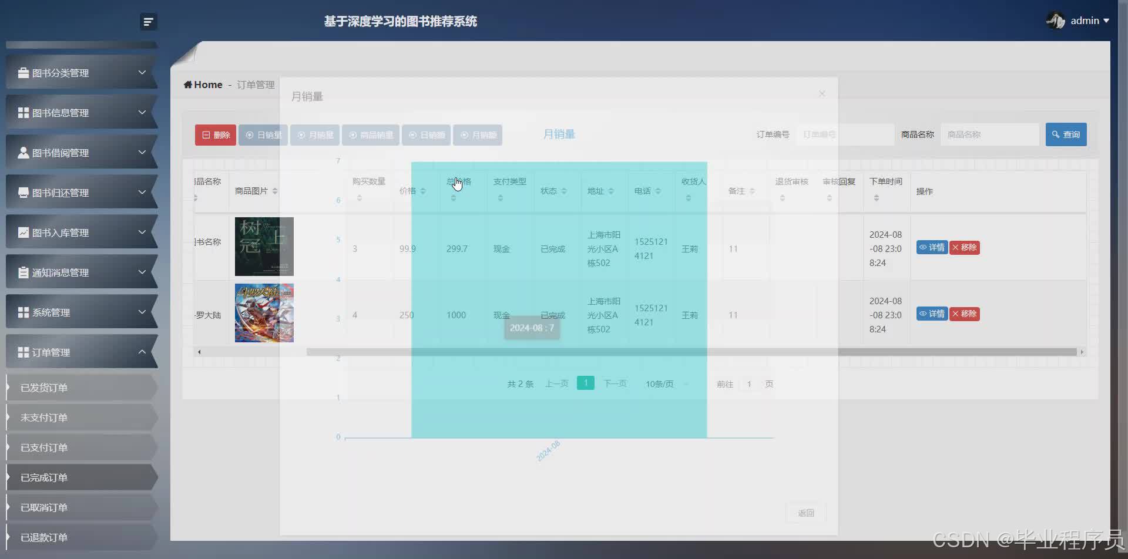Open the 树冠 book cover thumbnail
Image resolution: width=1128 pixels, height=559 pixels.
(264, 247)
